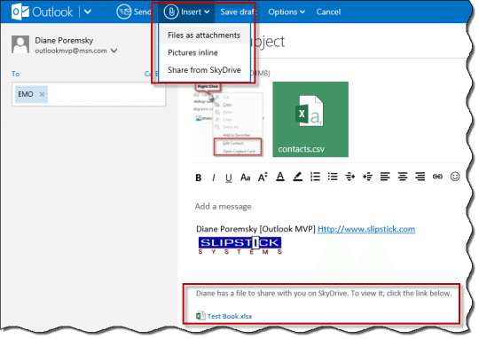Change the font size
Image resolution: width=479 pixels, height=339 pixels.
coord(263,177)
